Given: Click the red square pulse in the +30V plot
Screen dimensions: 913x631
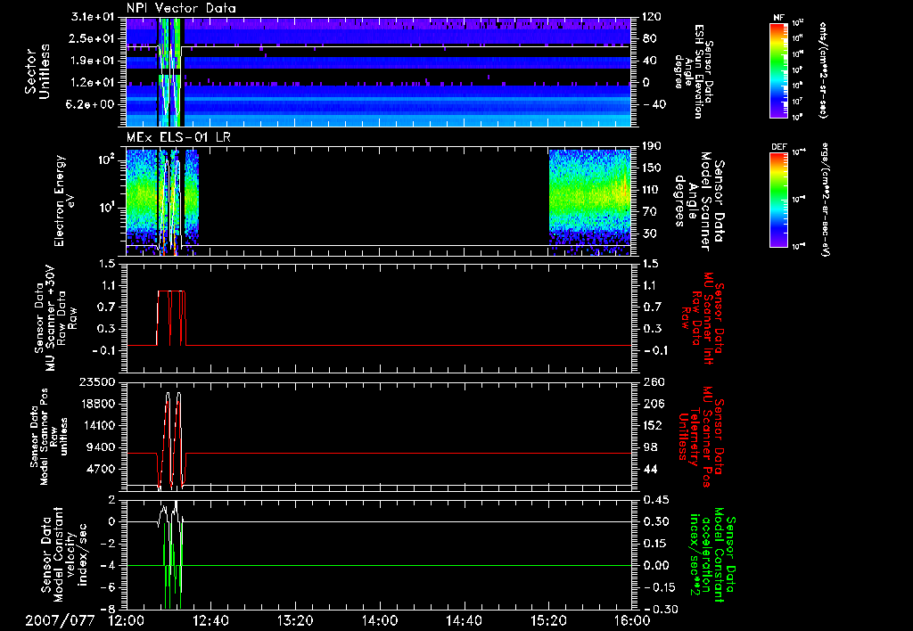Looking at the screenshot, I should click(171, 318).
